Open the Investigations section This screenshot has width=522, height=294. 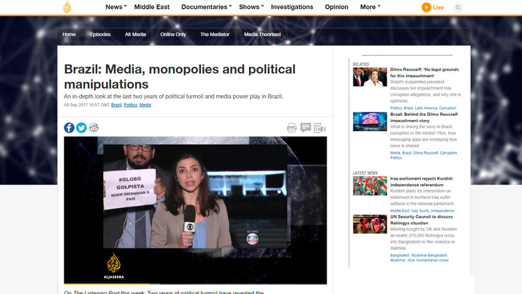[292, 7]
